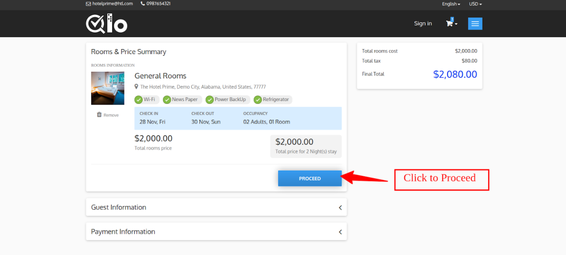Click the map pin location icon
Image resolution: width=566 pixels, height=255 pixels.
(137, 87)
